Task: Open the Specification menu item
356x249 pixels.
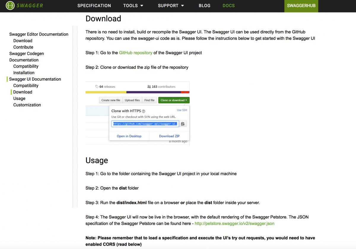Action: tap(94, 6)
